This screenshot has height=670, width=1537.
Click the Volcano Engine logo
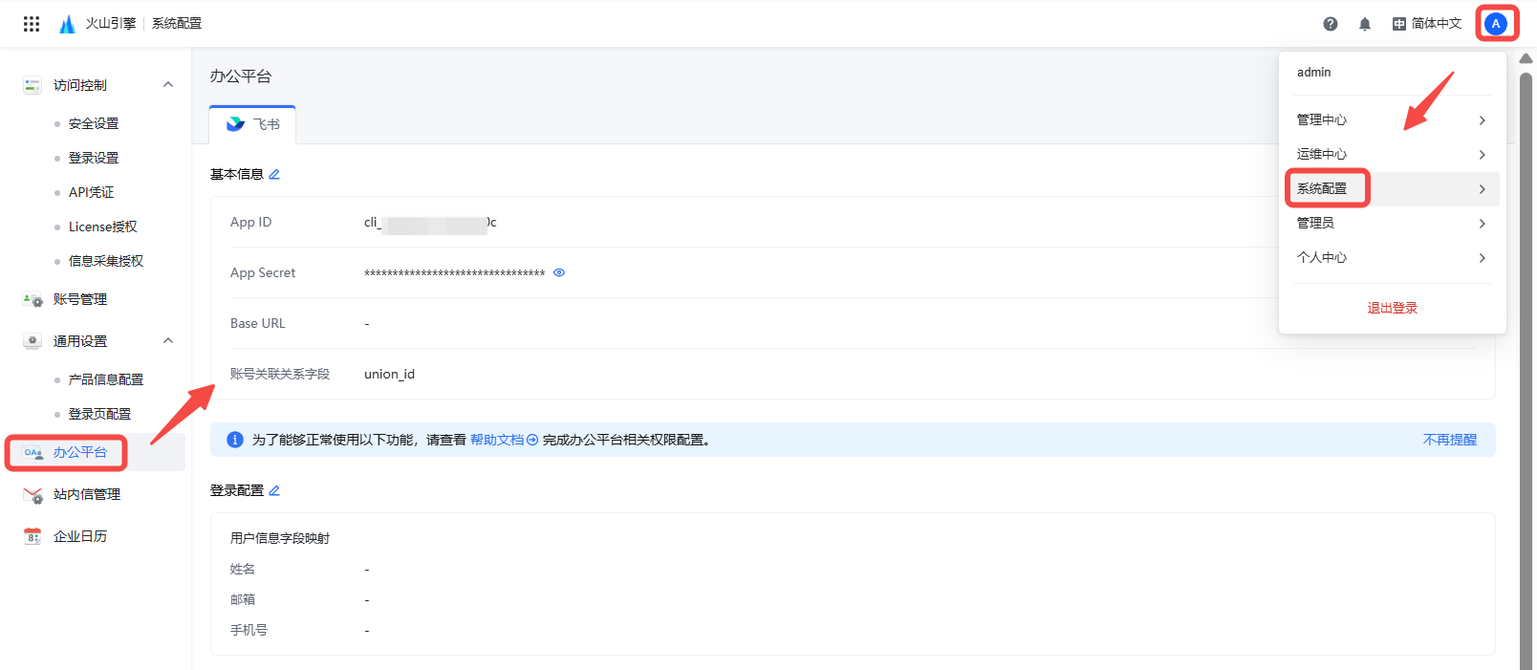point(67,24)
